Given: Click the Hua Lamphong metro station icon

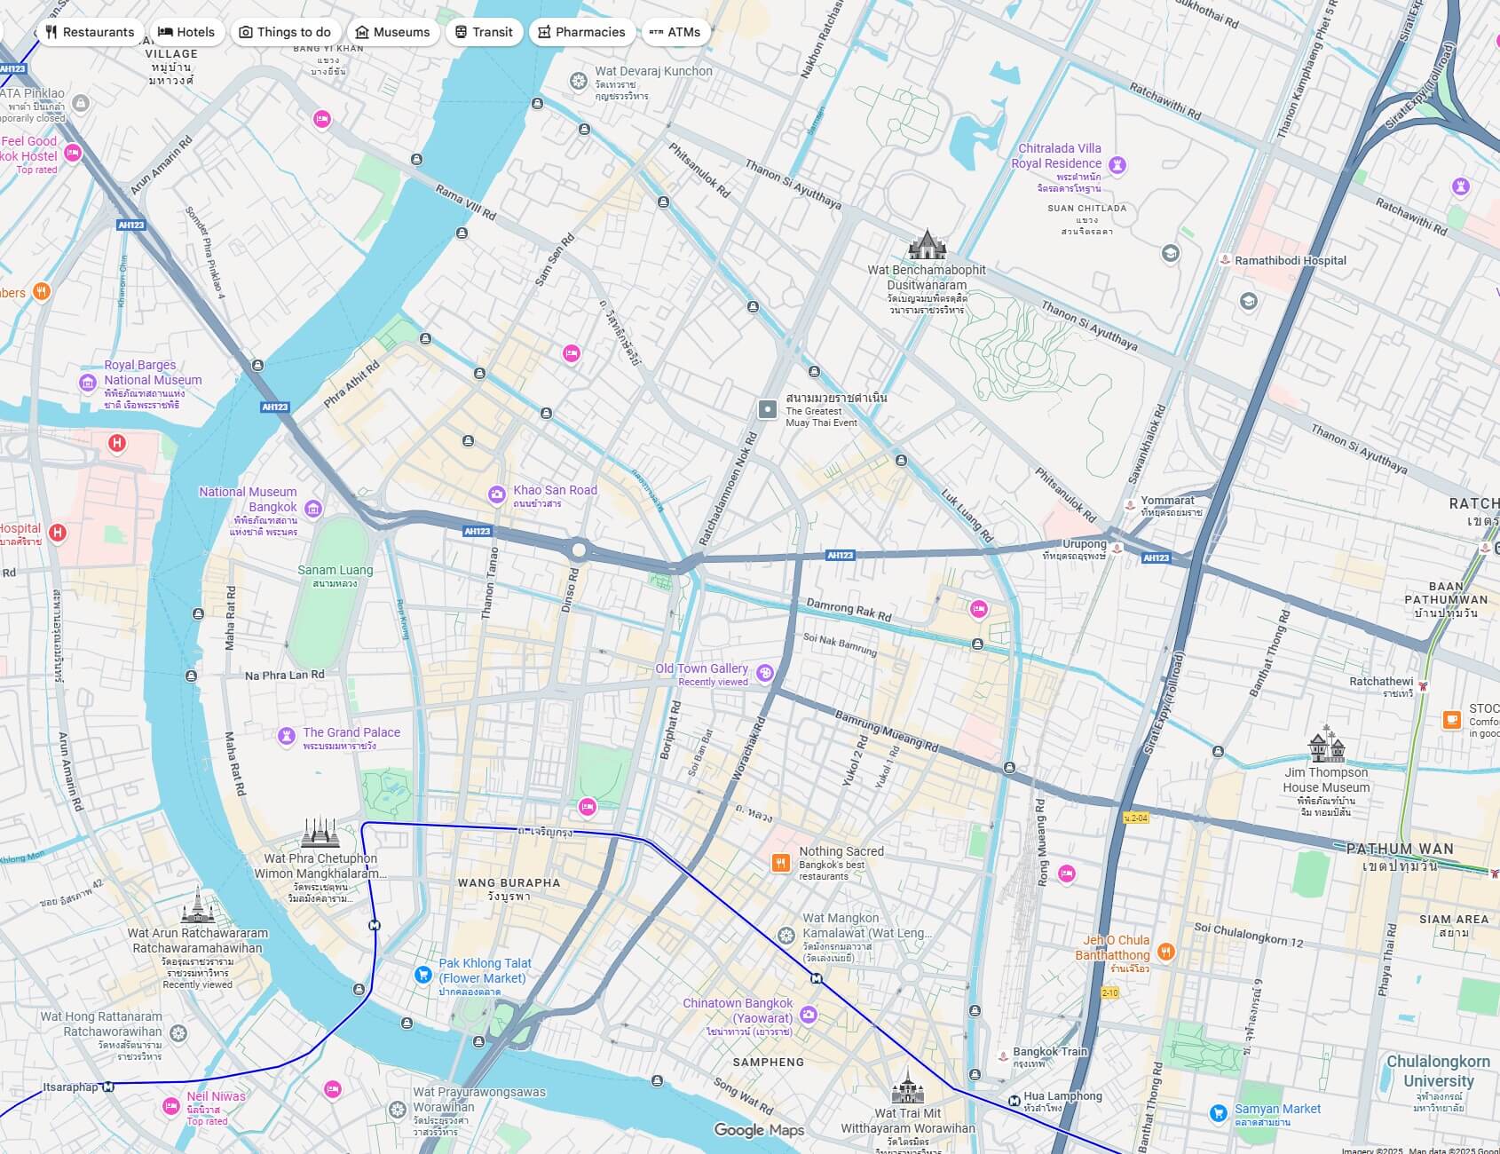Looking at the screenshot, I should coord(1014,1101).
